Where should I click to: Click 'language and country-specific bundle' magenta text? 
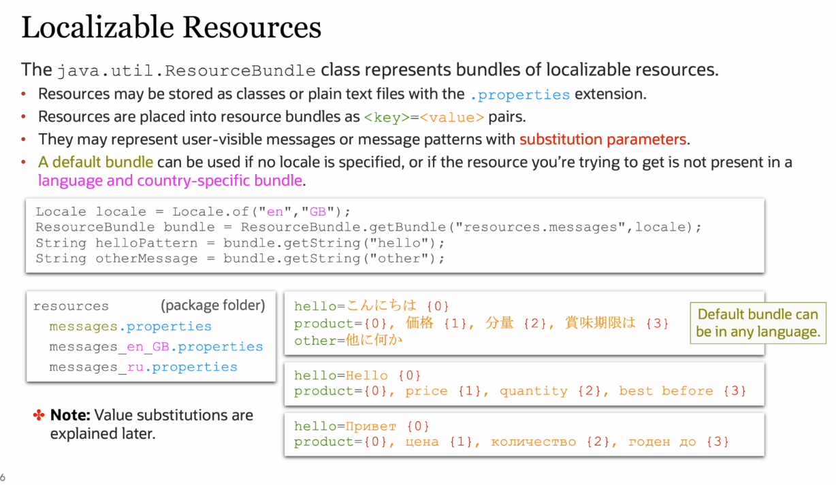[x=170, y=181]
